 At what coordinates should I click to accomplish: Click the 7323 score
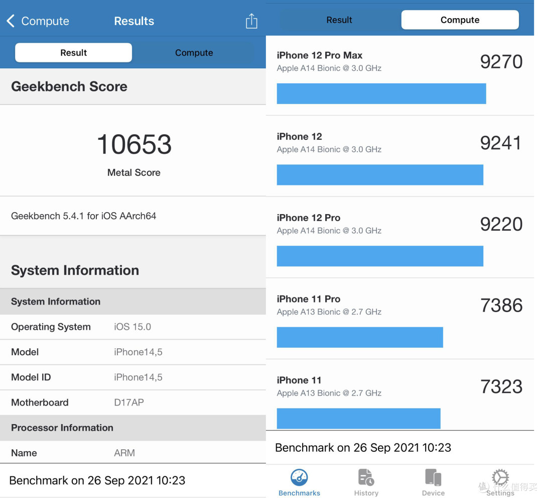501,386
